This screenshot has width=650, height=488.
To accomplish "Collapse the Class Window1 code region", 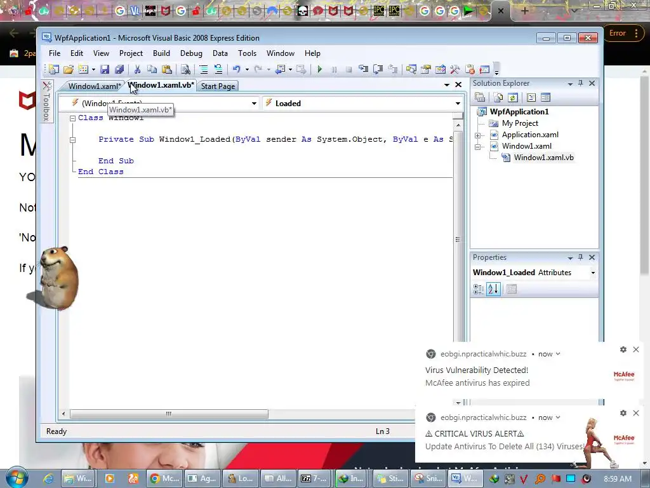I will pyautogui.click(x=72, y=118).
